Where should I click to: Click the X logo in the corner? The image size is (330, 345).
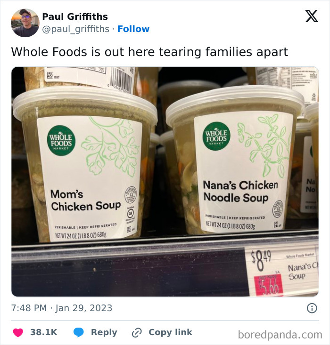pyautogui.click(x=311, y=16)
